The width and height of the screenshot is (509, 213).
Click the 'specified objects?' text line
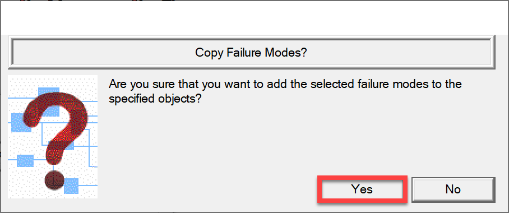click(x=156, y=98)
